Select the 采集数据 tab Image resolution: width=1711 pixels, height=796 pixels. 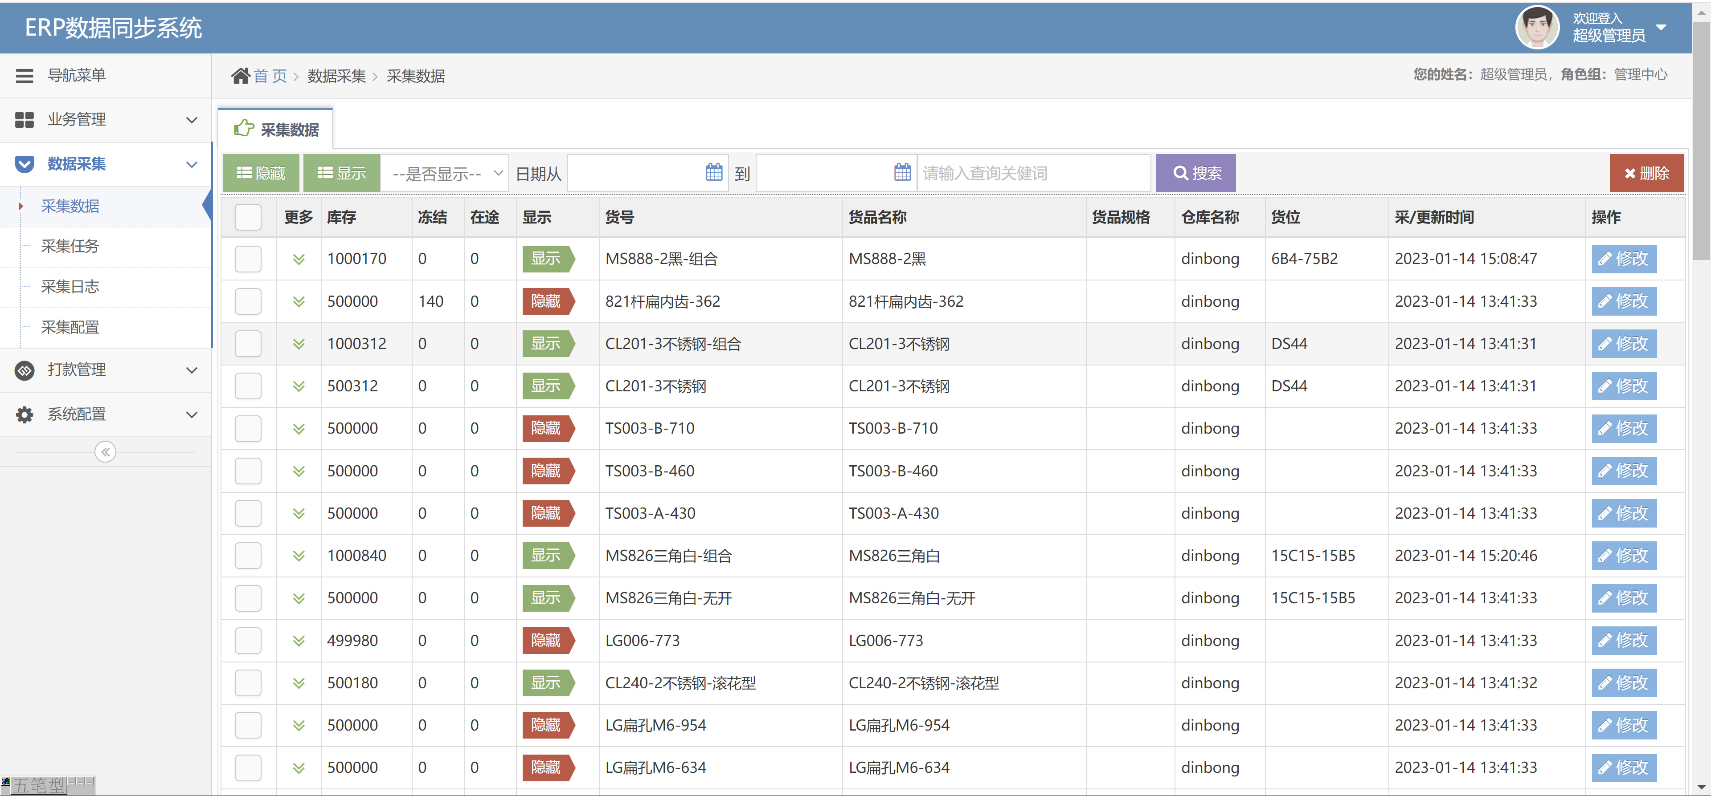coord(276,129)
